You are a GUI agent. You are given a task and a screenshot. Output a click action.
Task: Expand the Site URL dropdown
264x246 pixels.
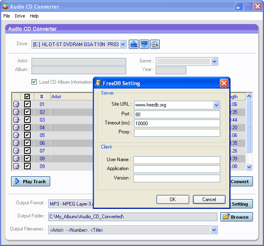tap(216, 105)
